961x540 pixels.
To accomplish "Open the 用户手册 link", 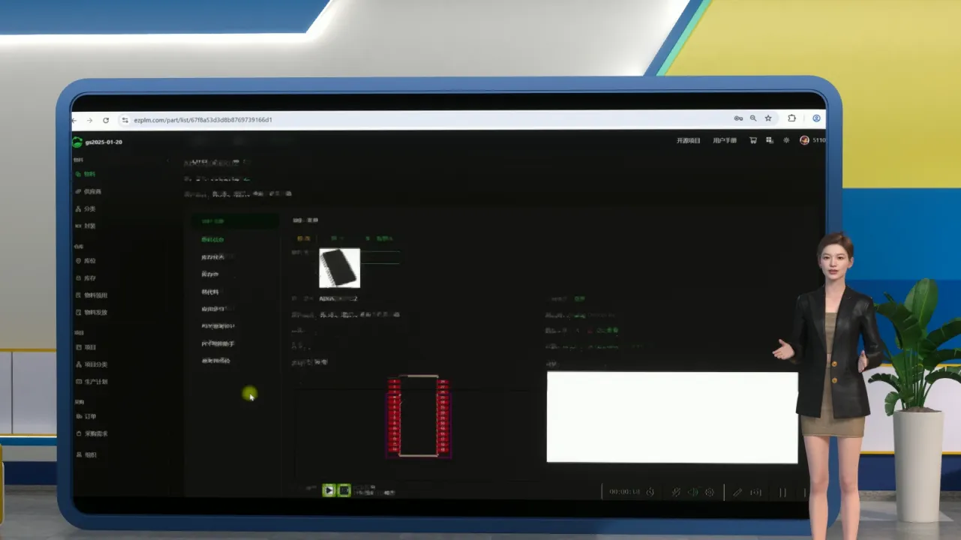I will click(x=724, y=140).
